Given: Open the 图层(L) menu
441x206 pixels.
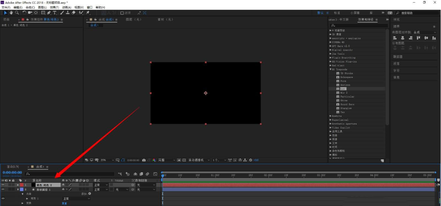Looking at the screenshot, I should pos(42,7).
